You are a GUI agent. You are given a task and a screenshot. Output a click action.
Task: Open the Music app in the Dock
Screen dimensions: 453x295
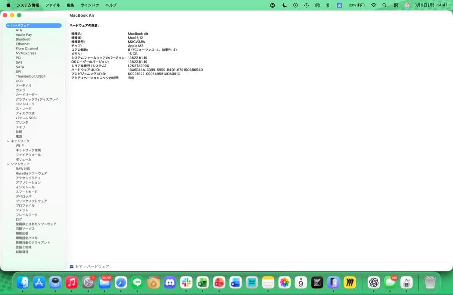click(72, 282)
